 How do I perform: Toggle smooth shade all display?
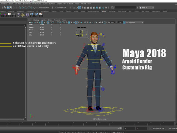tap(69, 23)
